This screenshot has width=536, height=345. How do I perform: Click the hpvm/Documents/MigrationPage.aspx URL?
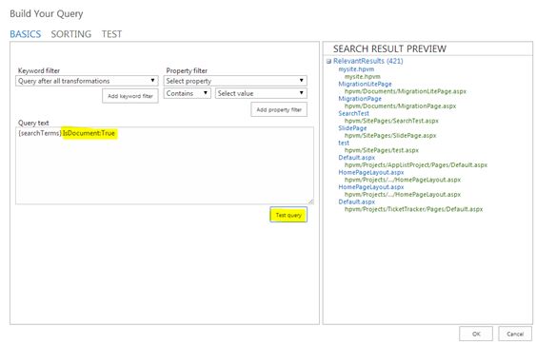pos(400,106)
